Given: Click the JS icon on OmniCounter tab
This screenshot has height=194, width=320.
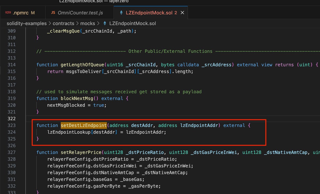Looking at the screenshot, I should pyautogui.click(x=53, y=13).
